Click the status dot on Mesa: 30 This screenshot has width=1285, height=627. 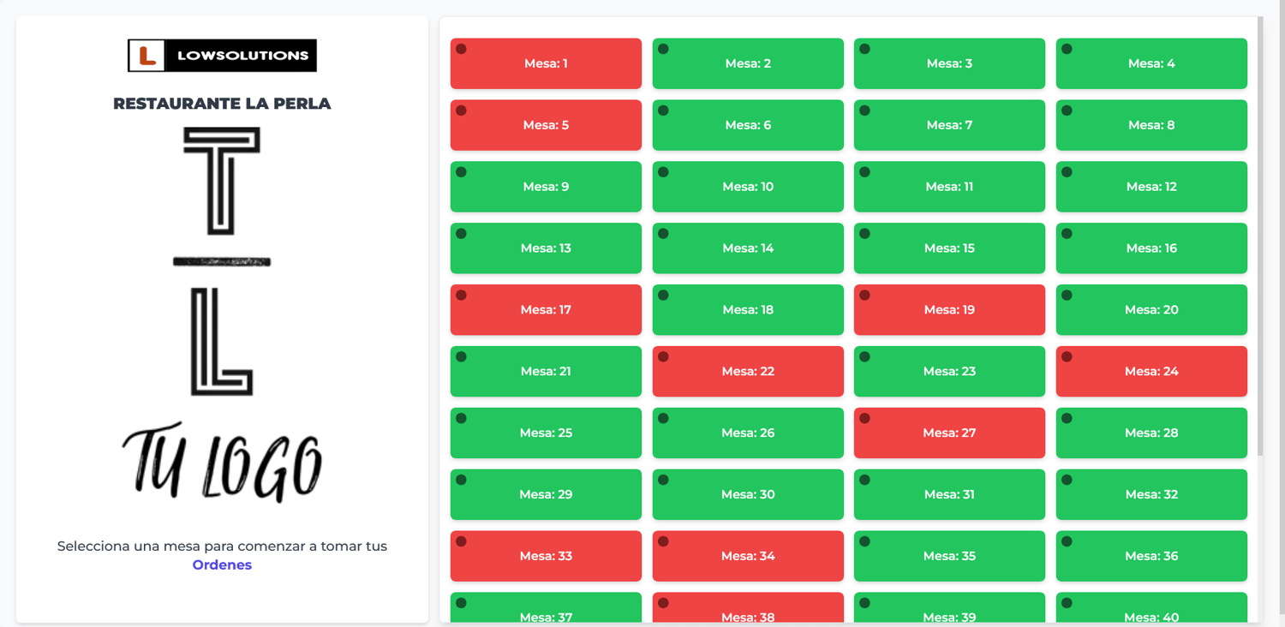point(663,481)
